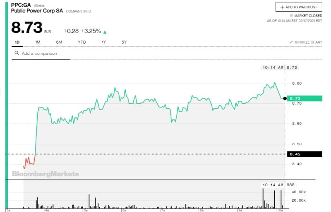Click the PPC:GA ticker symbol
Screen dimensions: 331x212
(21, 5)
